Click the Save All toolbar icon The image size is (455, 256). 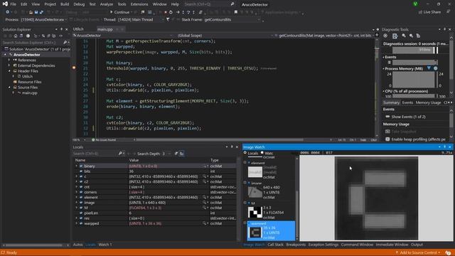[x=41, y=12]
